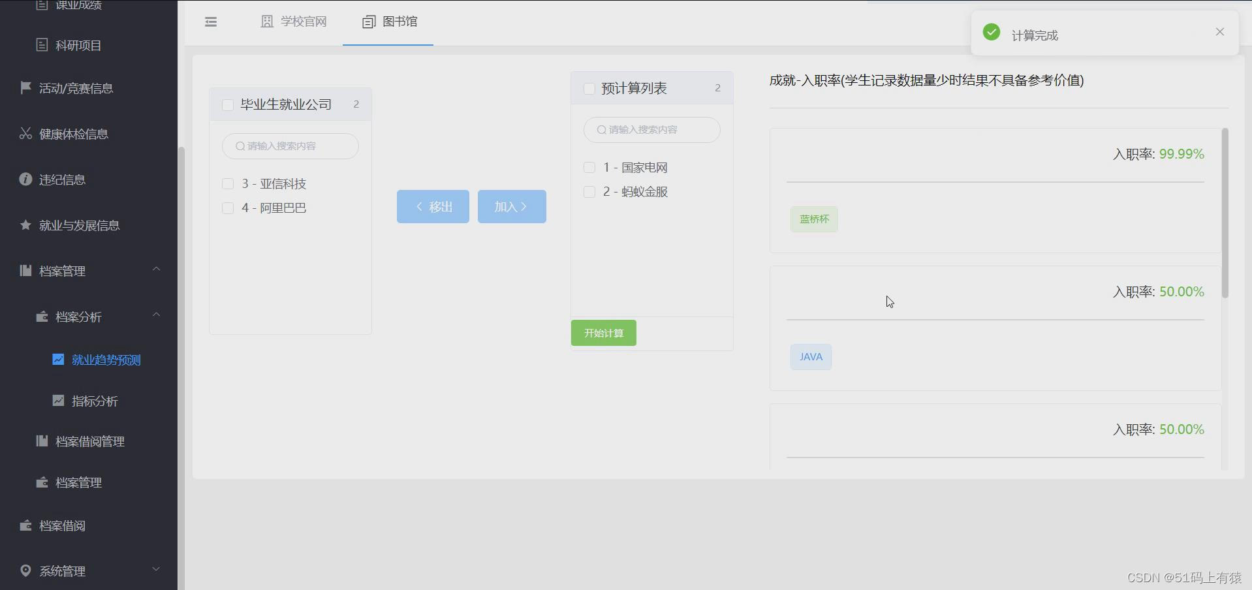Open 活动/竞赛信息 via its flag icon
Screen dimensions: 1252x590
(x=25, y=87)
